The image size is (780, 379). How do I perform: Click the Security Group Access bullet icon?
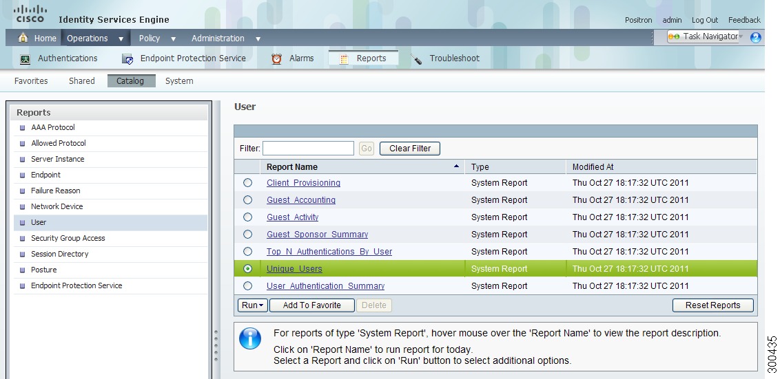pos(22,239)
